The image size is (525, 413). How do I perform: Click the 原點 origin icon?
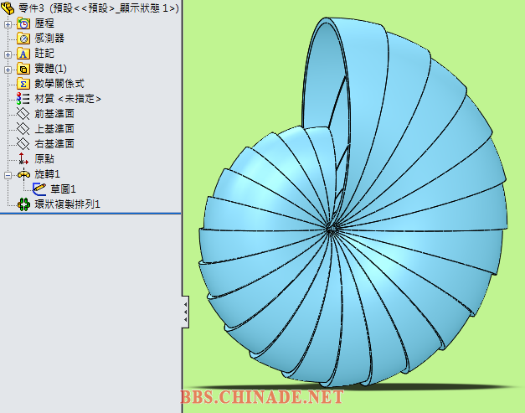23,159
